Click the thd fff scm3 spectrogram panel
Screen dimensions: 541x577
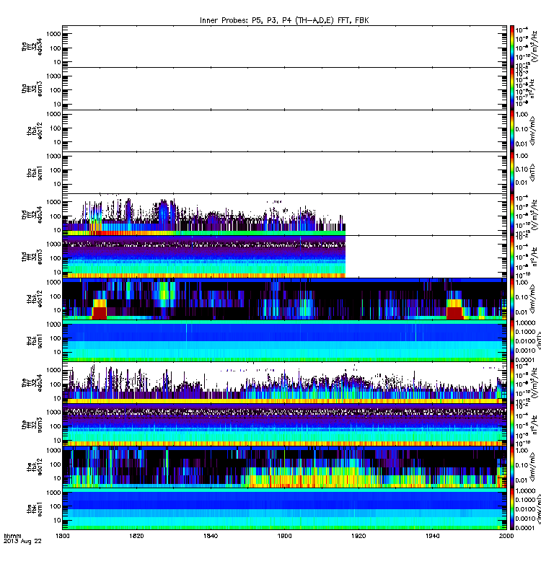(284, 257)
